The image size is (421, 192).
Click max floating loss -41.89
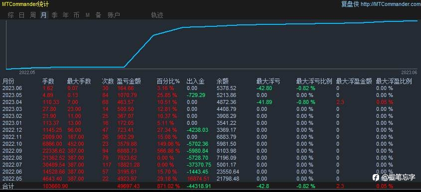(x=264, y=102)
